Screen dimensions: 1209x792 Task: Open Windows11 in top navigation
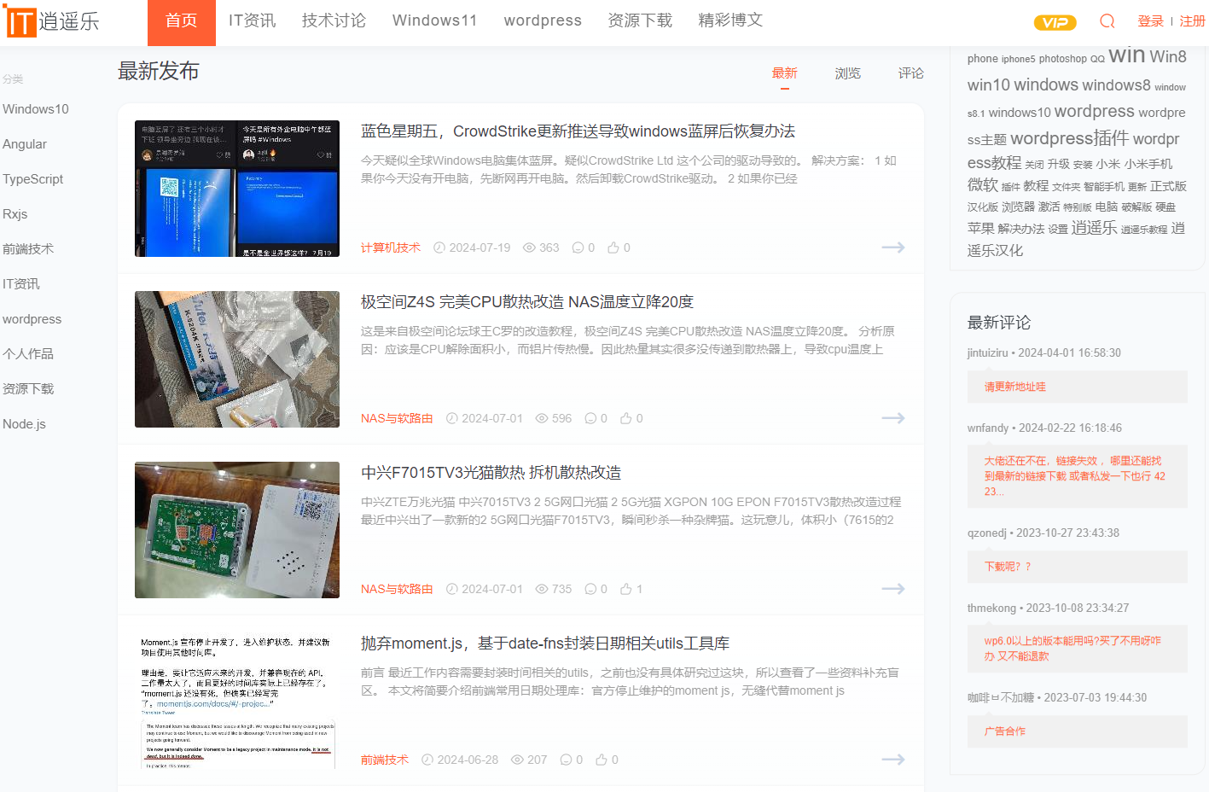(x=435, y=20)
